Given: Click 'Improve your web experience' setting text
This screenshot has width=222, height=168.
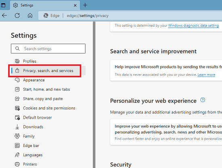Looking at the screenshot, I should pos(168,129).
